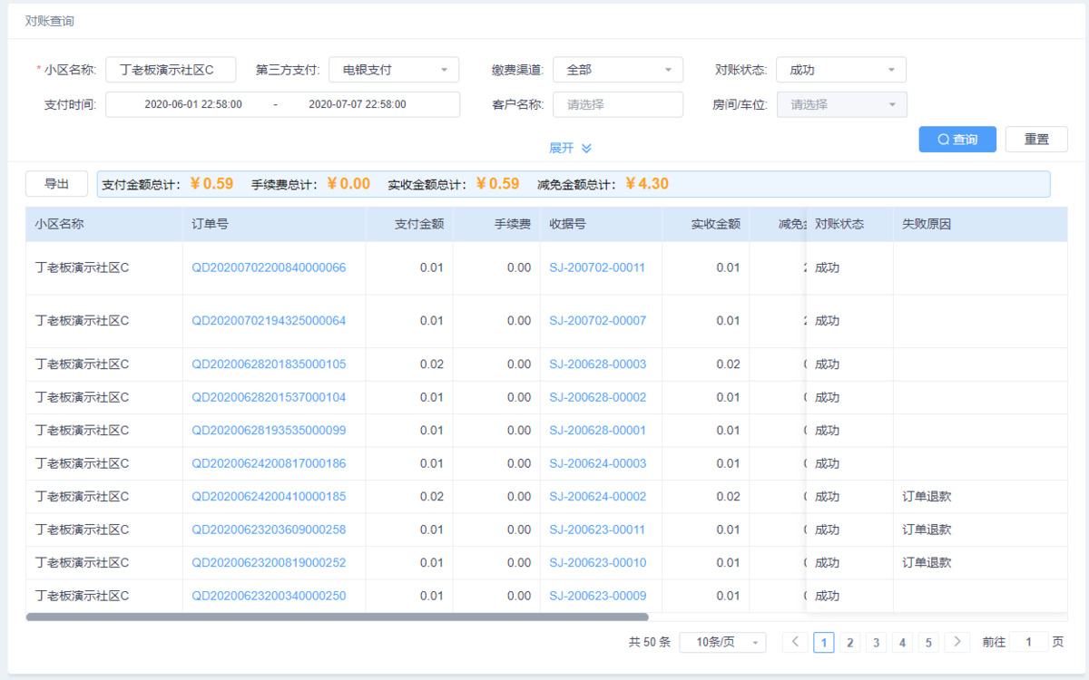
Task: Open receipt SJ-200624-00002
Action: [x=598, y=497]
